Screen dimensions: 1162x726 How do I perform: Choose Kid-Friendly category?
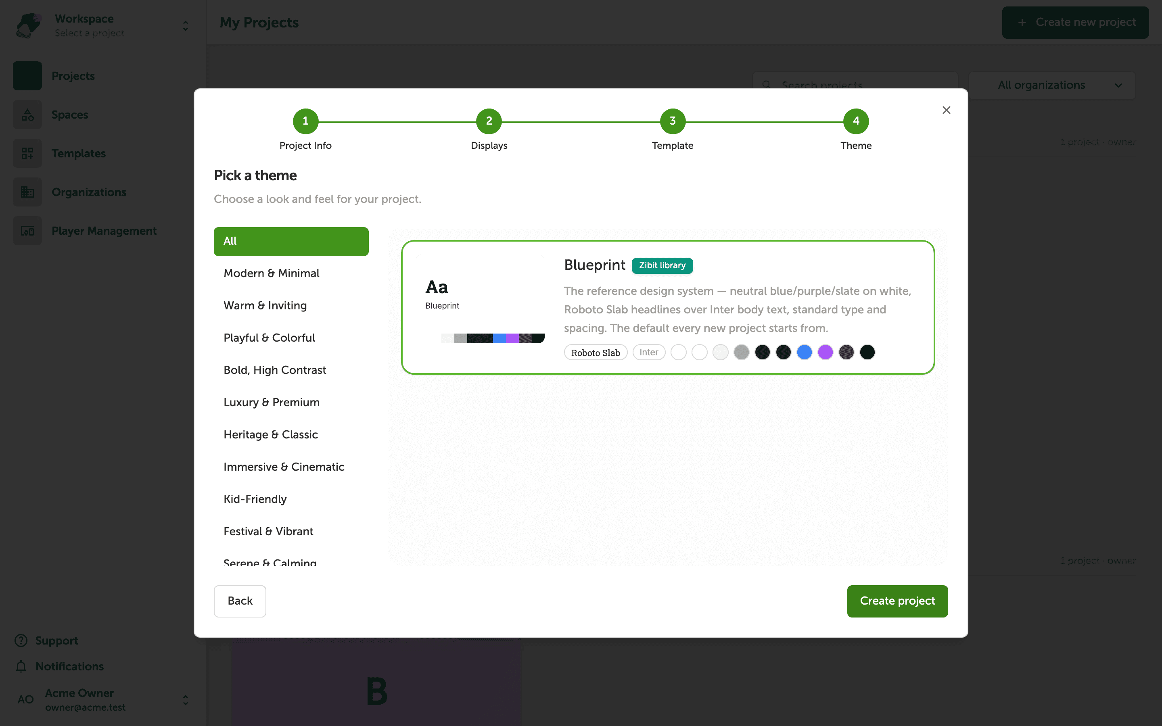click(x=291, y=499)
